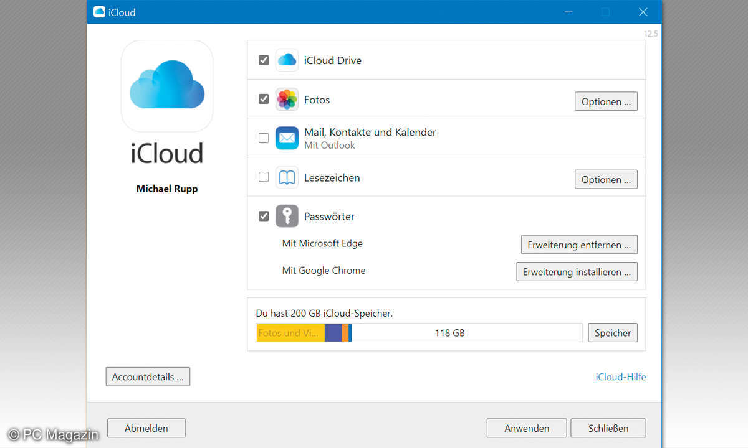Open Accountdetails
This screenshot has height=448, width=748.
(148, 376)
